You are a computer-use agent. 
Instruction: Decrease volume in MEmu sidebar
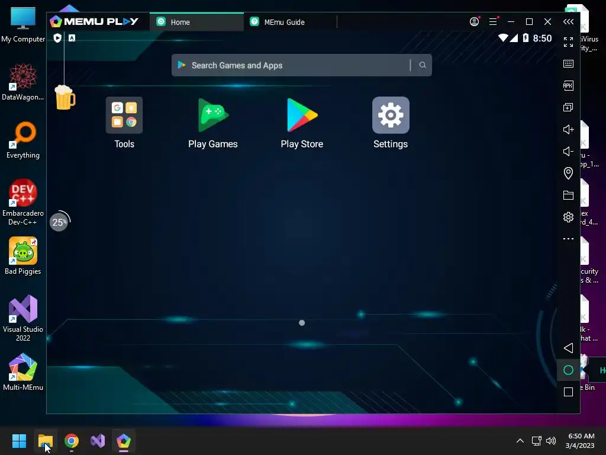point(568,151)
